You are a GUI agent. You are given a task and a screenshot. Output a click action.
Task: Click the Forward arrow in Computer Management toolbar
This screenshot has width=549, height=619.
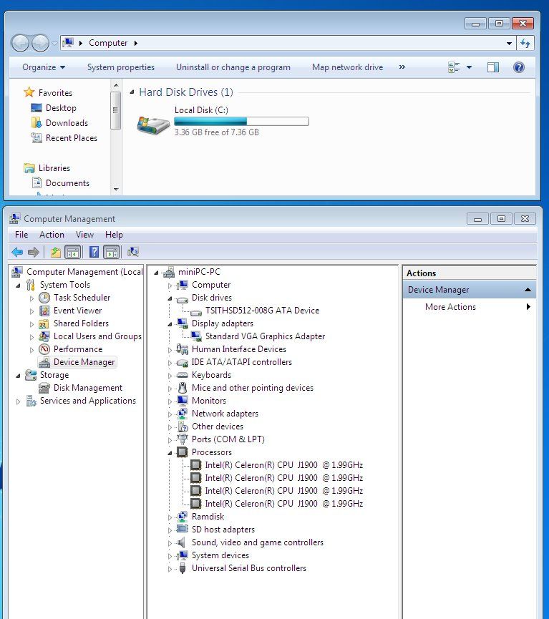click(34, 252)
